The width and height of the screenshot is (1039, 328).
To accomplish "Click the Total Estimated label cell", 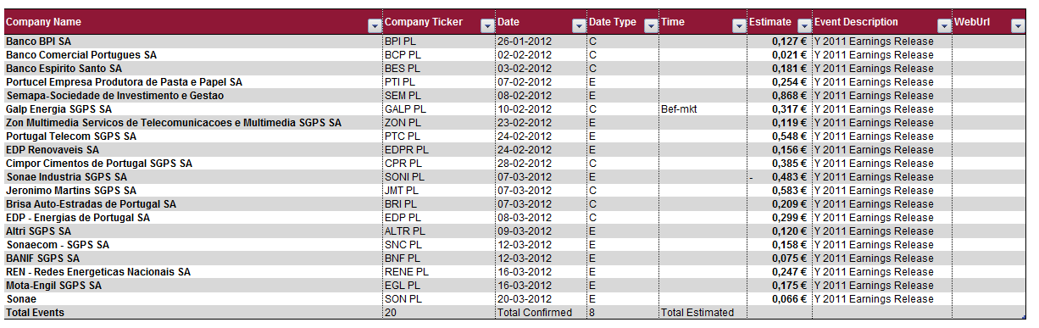I will (703, 313).
